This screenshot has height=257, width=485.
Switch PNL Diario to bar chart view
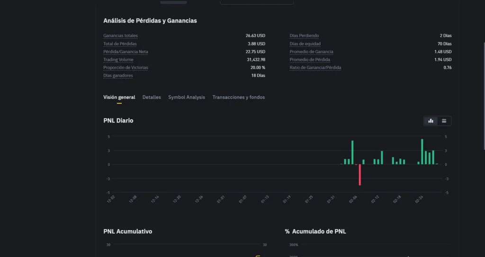431,121
